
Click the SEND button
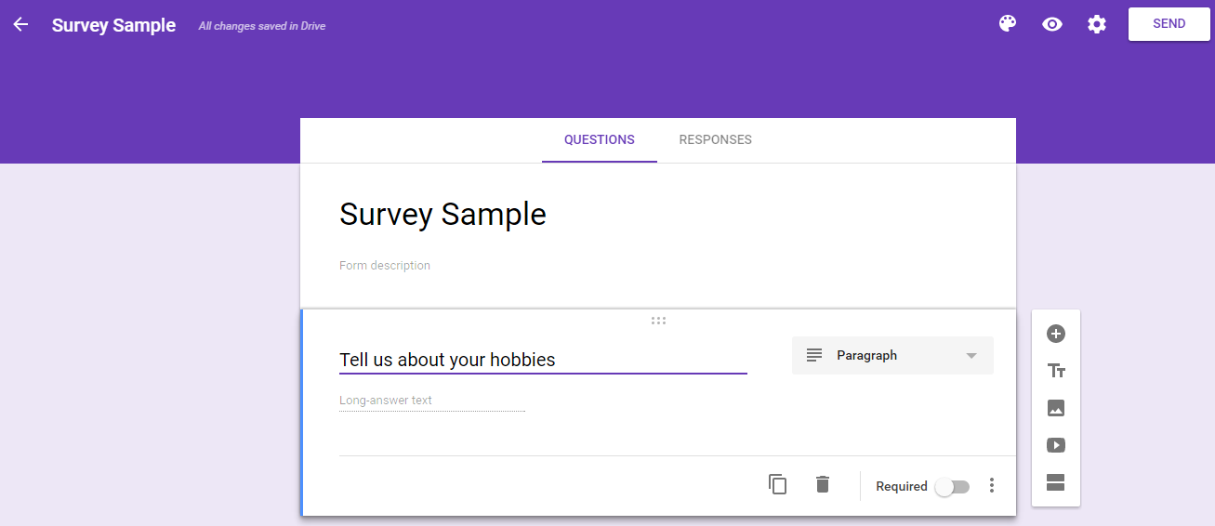click(x=1169, y=24)
